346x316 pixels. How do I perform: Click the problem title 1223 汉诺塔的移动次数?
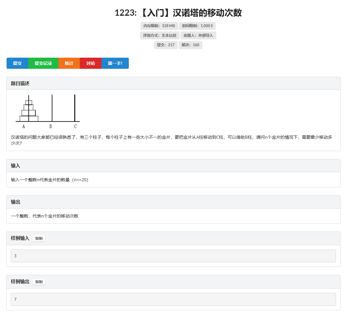178,13
